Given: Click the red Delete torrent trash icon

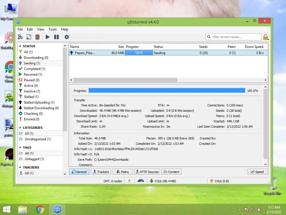Looking at the screenshot, I should pos(37,37).
